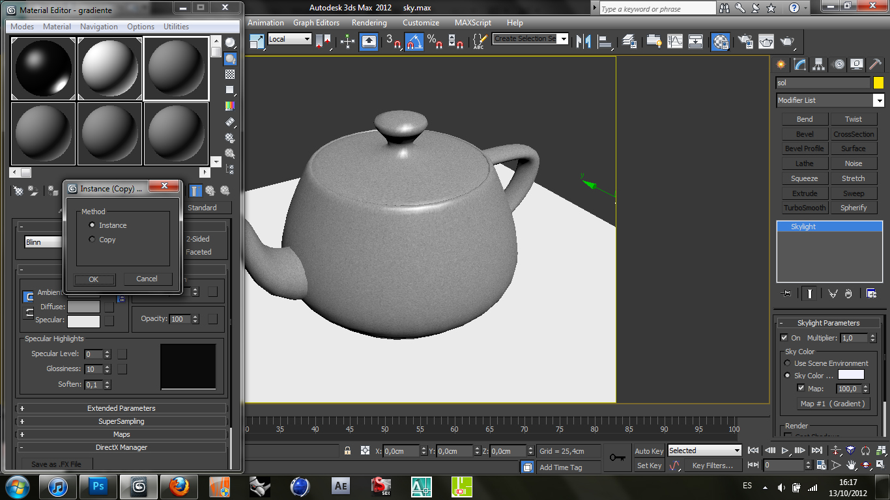
Task: Click the Diffuse color swatch
Action: 84,307
